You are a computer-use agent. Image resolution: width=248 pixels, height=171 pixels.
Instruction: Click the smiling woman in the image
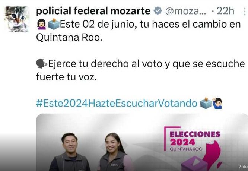point(115,152)
